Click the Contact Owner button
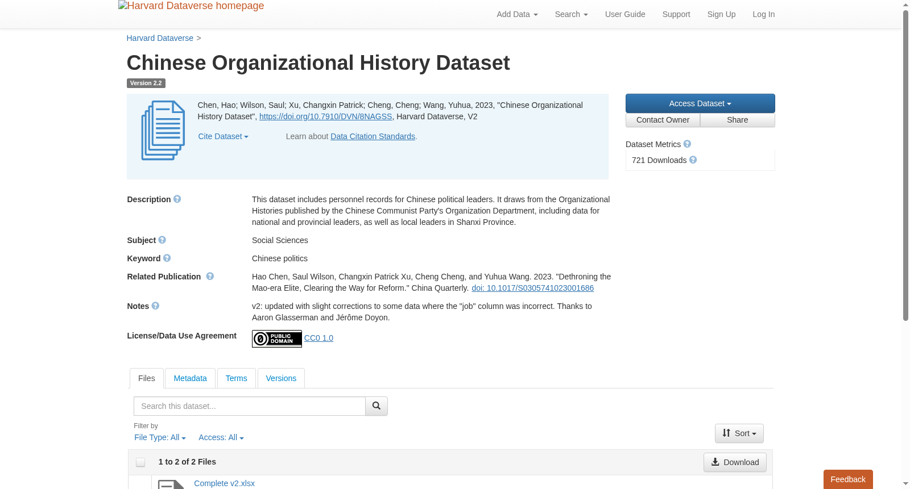 pyautogui.click(x=663, y=120)
